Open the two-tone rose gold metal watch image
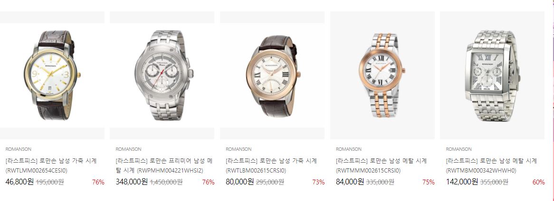Viewport: 554px width, 201px height. (382, 75)
